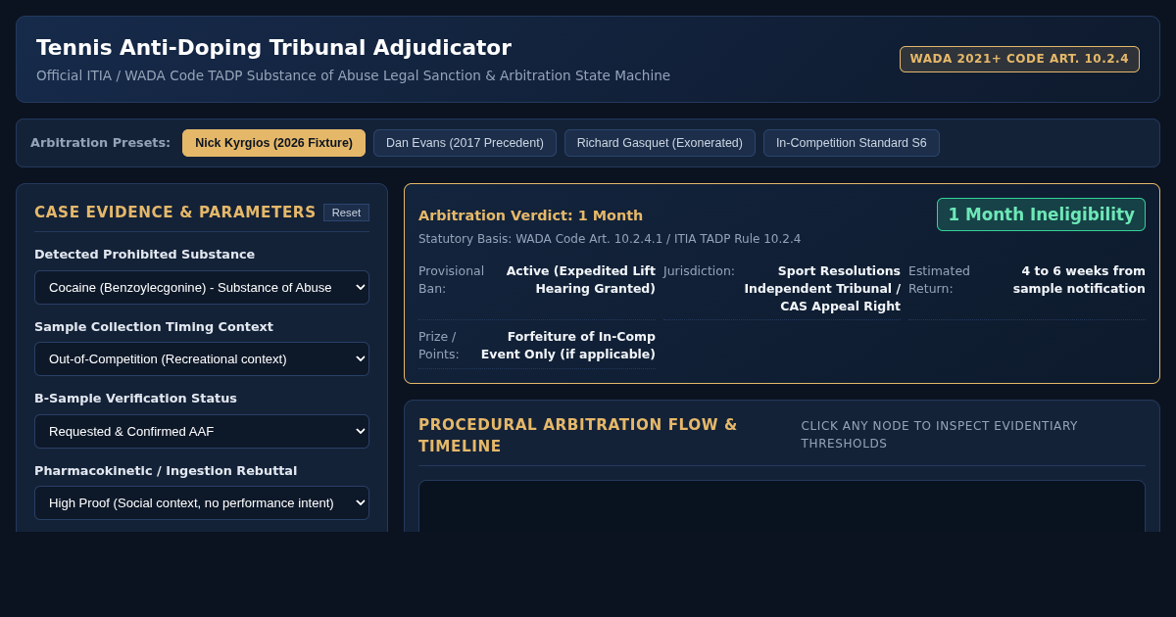1176x617 pixels.
Task: Click the WADA 2021+ Code Art. 10.2.4 badge
Action: tap(1019, 59)
